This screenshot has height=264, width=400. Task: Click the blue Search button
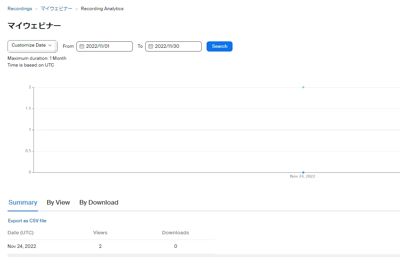(x=219, y=46)
